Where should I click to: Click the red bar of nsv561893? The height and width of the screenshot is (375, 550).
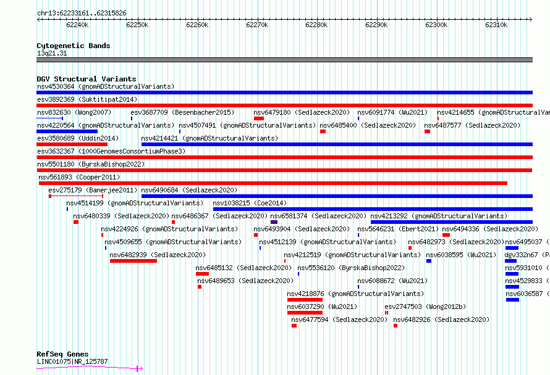[273, 183]
